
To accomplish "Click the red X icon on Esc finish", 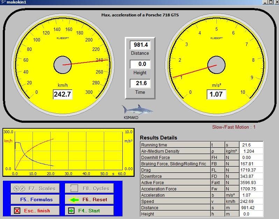I will tap(17, 211).
